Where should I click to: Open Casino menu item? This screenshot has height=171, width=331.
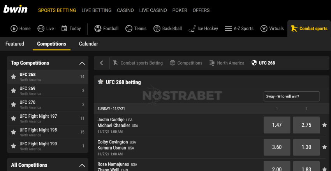pyautogui.click(x=125, y=10)
